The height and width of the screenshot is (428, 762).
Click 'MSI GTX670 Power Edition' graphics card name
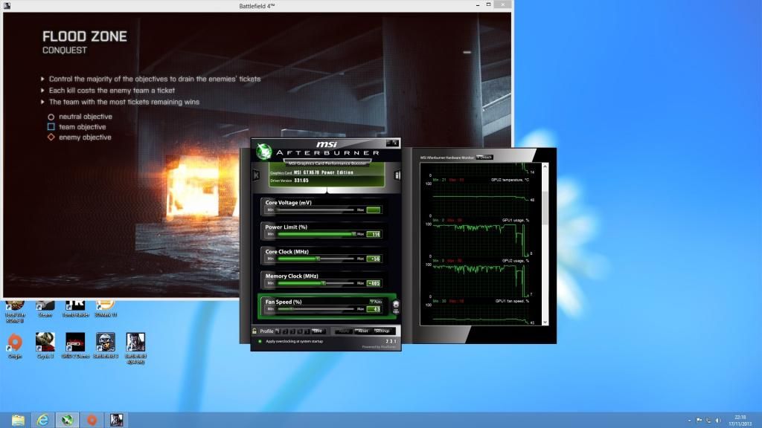[324, 172]
